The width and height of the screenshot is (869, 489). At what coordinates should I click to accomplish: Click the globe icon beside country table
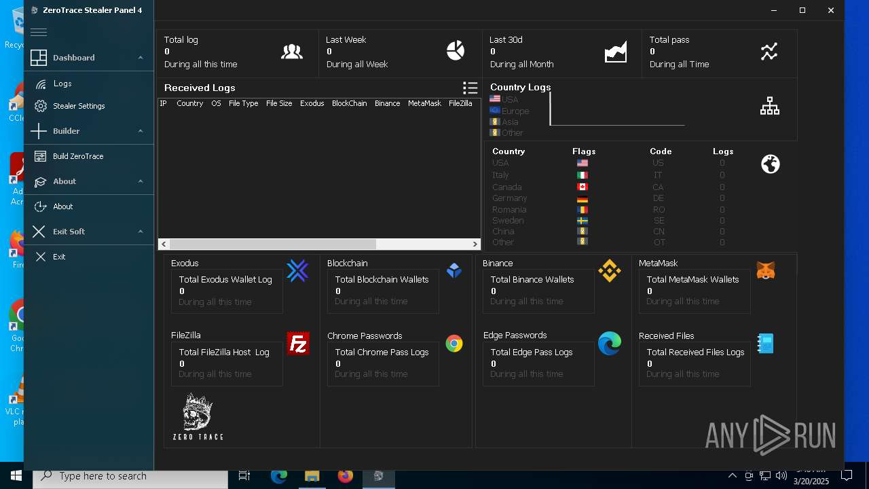click(771, 164)
